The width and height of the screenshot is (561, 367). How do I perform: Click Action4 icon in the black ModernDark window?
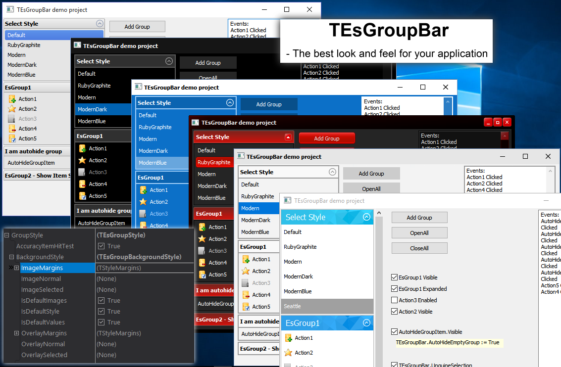click(x=83, y=184)
